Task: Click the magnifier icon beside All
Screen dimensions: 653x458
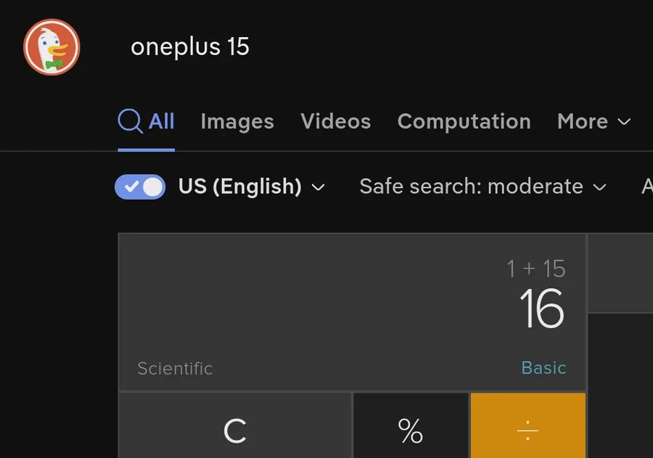Action: click(x=130, y=121)
